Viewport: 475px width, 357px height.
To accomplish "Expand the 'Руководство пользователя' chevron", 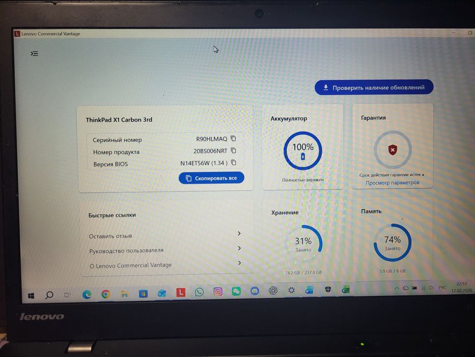I will tap(239, 248).
